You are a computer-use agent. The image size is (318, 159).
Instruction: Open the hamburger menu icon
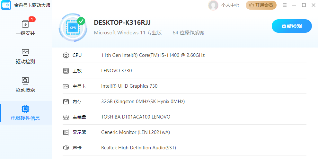[x=285, y=5]
